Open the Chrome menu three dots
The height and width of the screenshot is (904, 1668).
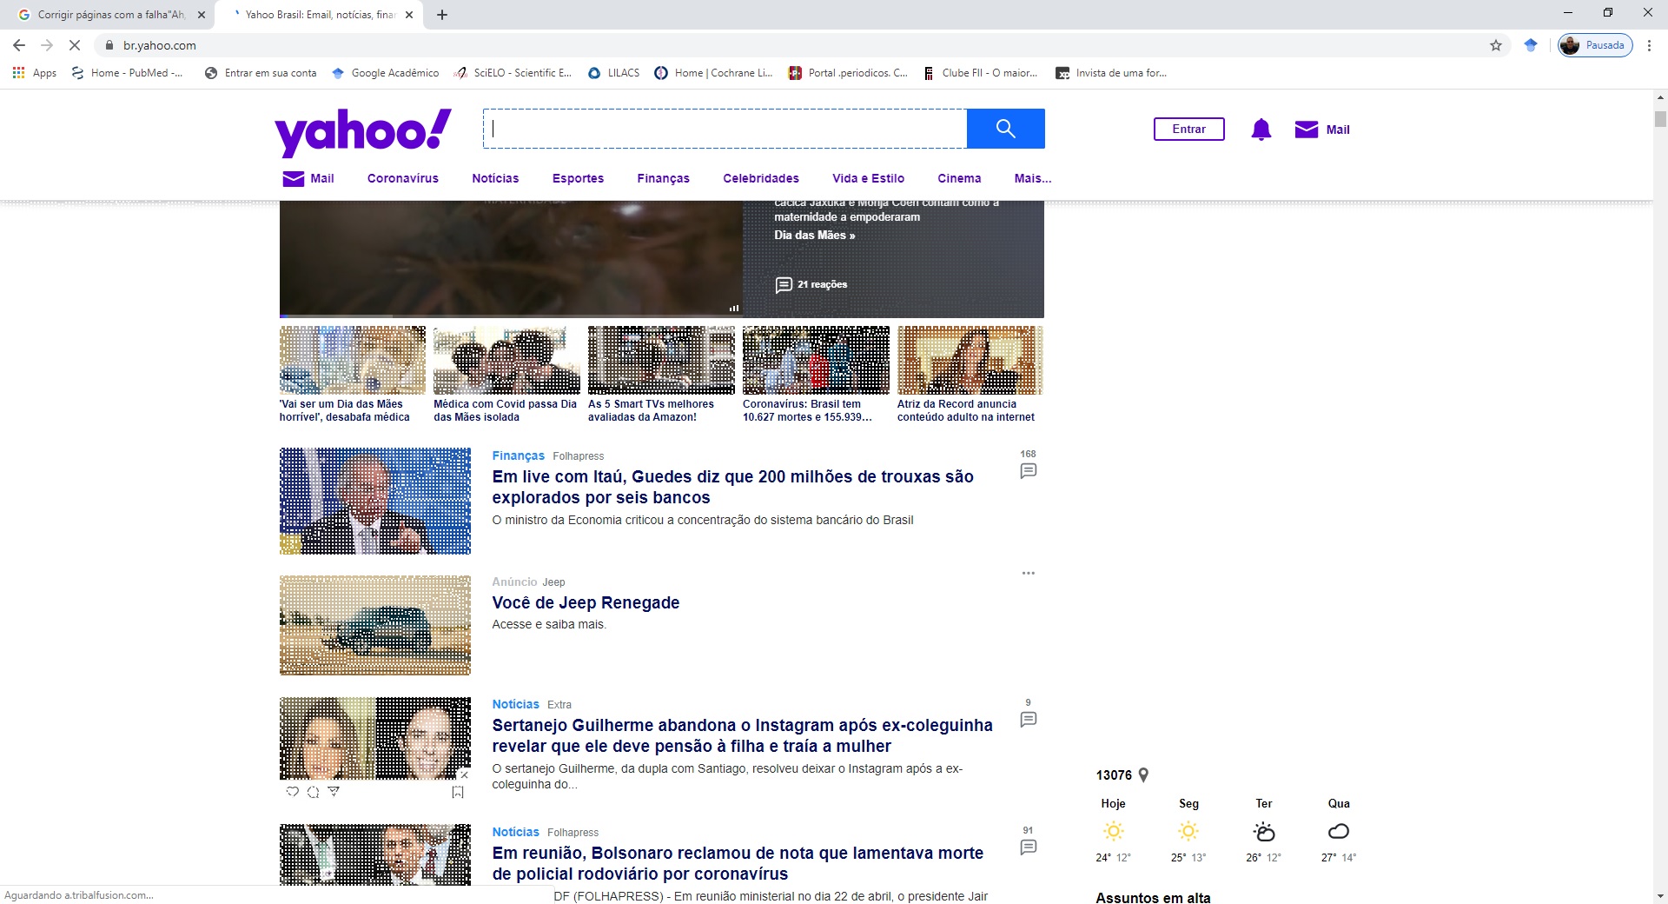(x=1649, y=45)
